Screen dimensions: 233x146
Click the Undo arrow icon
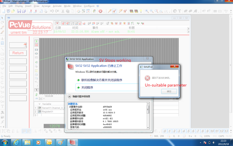(x=52, y=11)
